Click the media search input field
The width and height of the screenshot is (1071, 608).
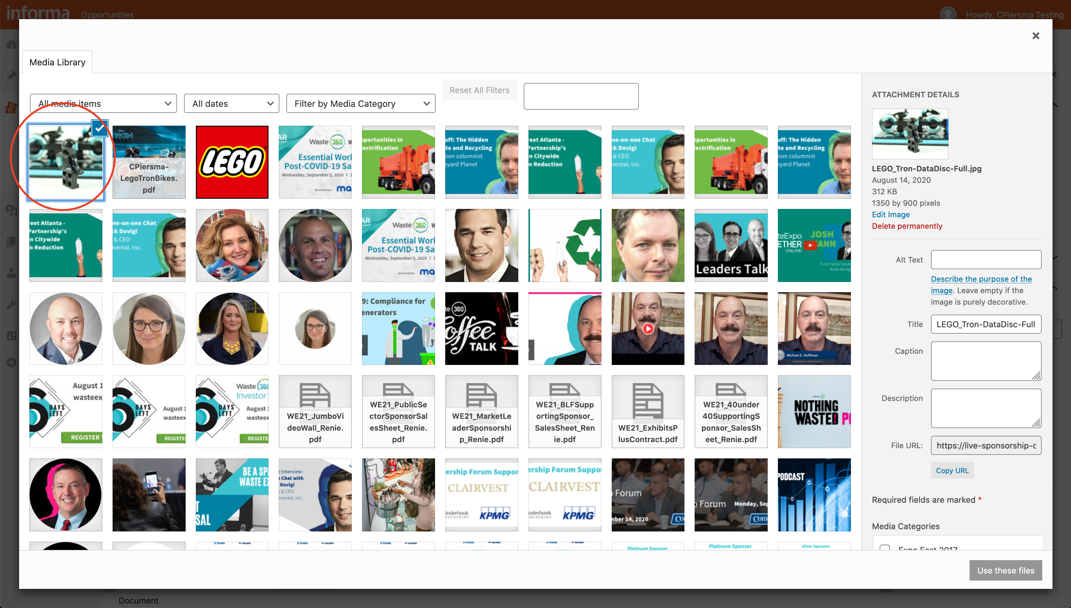580,96
